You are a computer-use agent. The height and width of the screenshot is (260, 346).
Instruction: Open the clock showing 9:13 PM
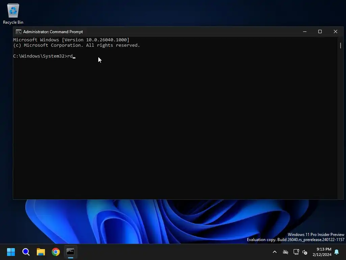pos(322,252)
